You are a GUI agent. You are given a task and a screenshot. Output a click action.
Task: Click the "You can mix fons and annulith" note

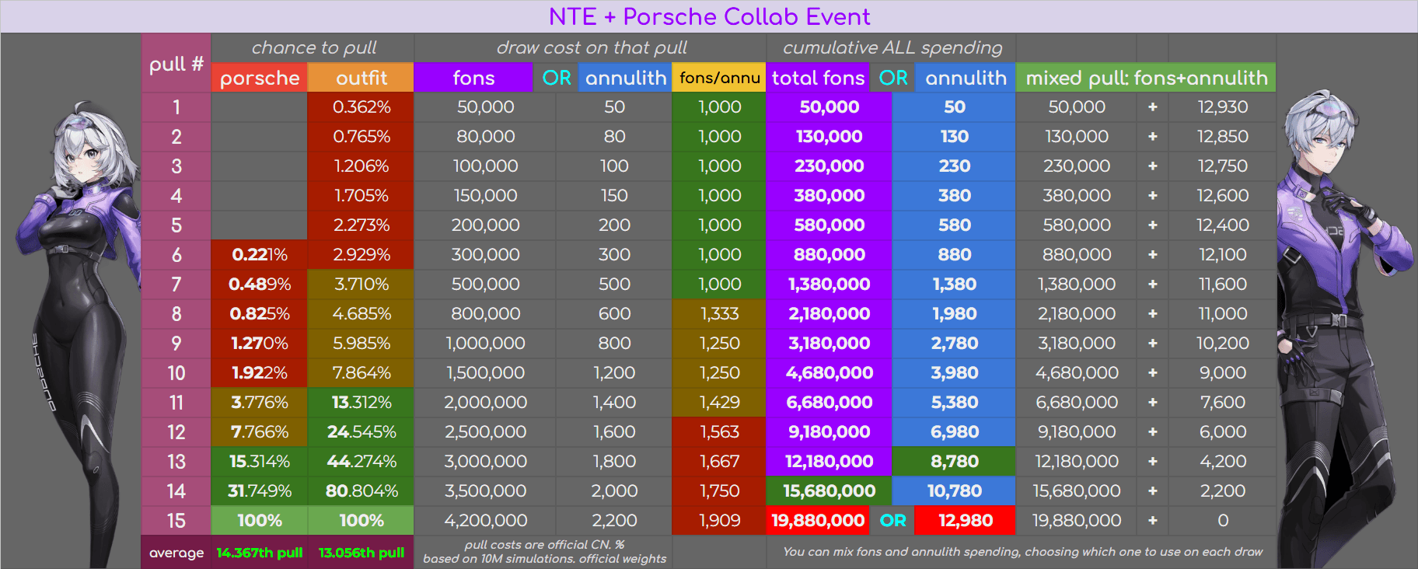pos(1022,552)
